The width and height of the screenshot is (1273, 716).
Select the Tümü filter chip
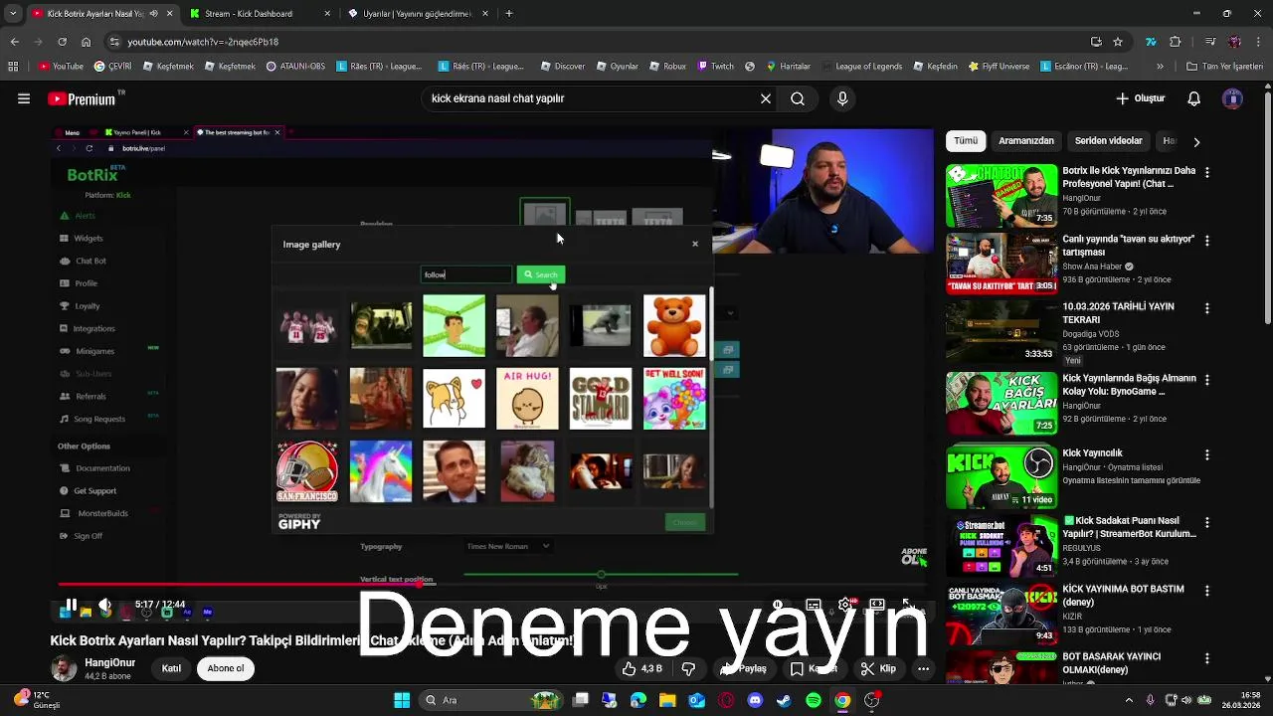966,141
